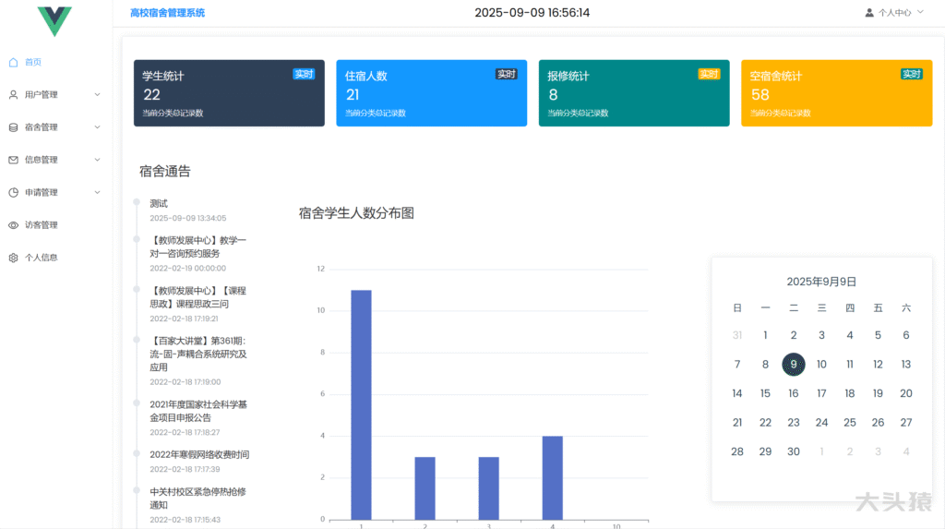
Task: Click the chart bar for dorm 2
Action: click(425, 488)
